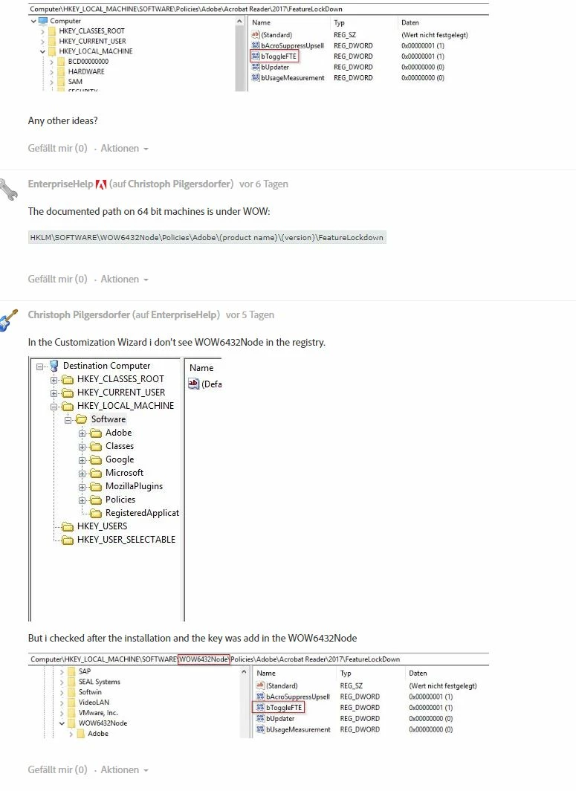
Task: Click the HKLM WOW6432Node path code block
Action: click(207, 238)
